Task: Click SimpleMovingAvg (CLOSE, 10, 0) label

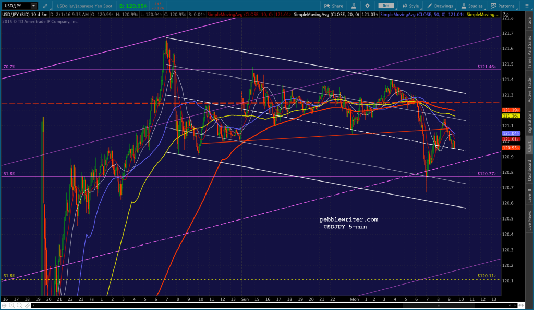Action: pos(240,14)
